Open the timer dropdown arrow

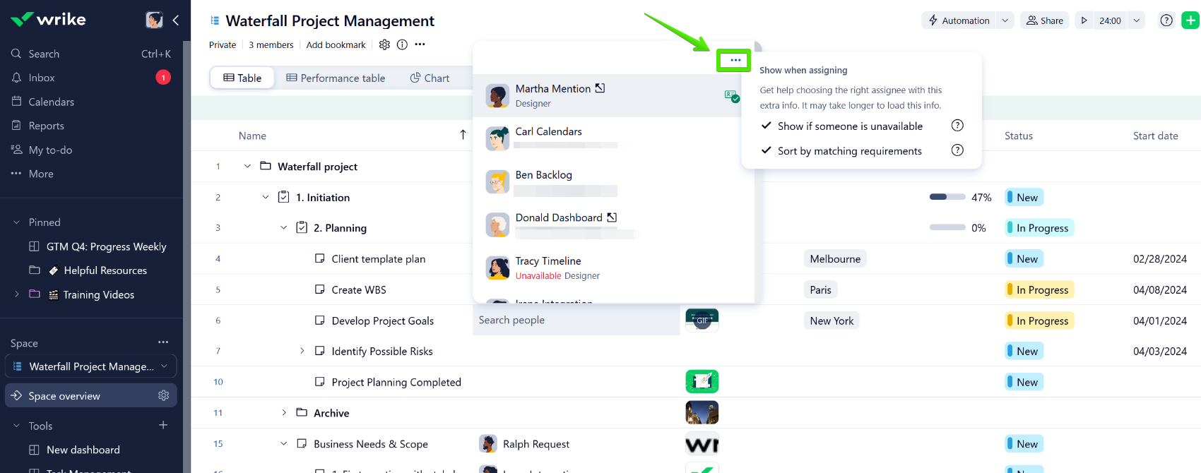[x=1136, y=20]
